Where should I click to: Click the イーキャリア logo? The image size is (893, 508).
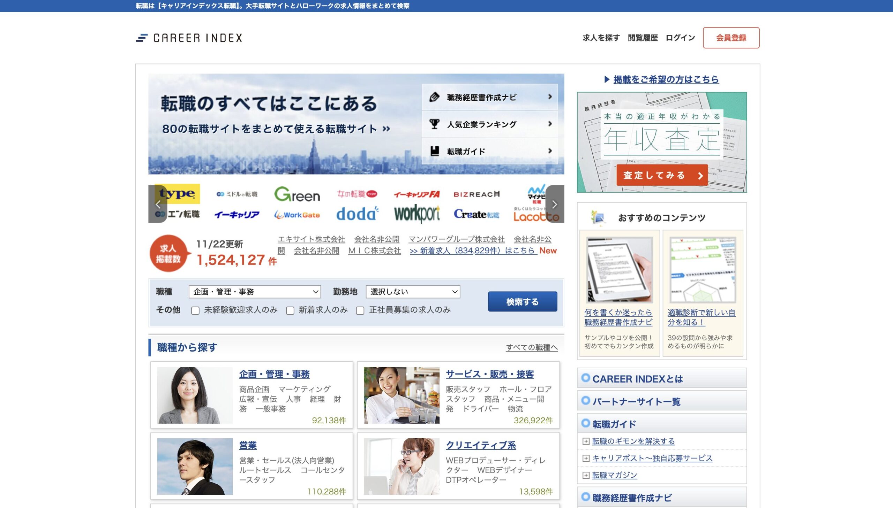tap(237, 215)
